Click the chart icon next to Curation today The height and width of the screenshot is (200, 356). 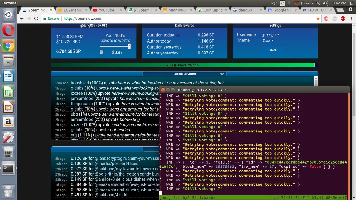178,35
